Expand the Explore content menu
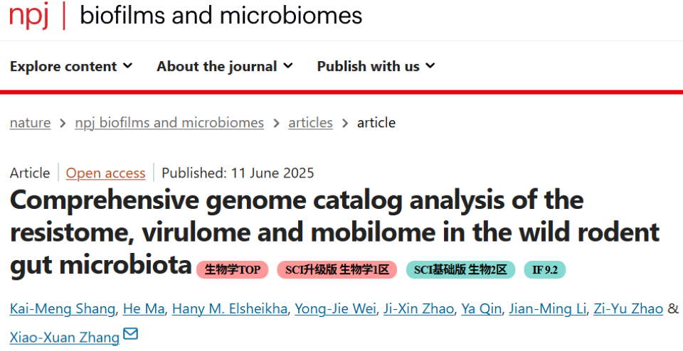This screenshot has width=683, height=351. pos(71,66)
